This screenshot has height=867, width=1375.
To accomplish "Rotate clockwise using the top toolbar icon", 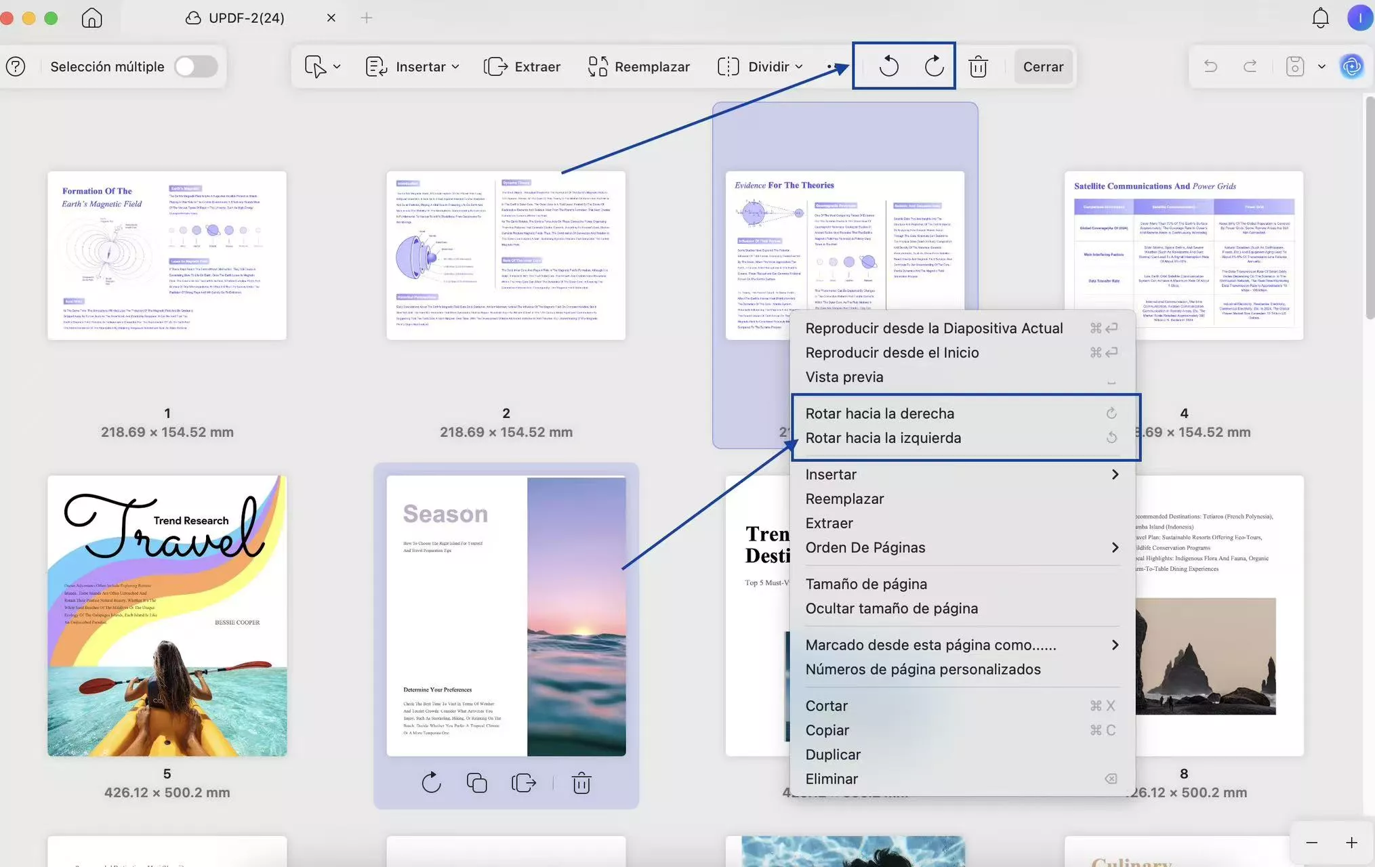I will 934,66.
